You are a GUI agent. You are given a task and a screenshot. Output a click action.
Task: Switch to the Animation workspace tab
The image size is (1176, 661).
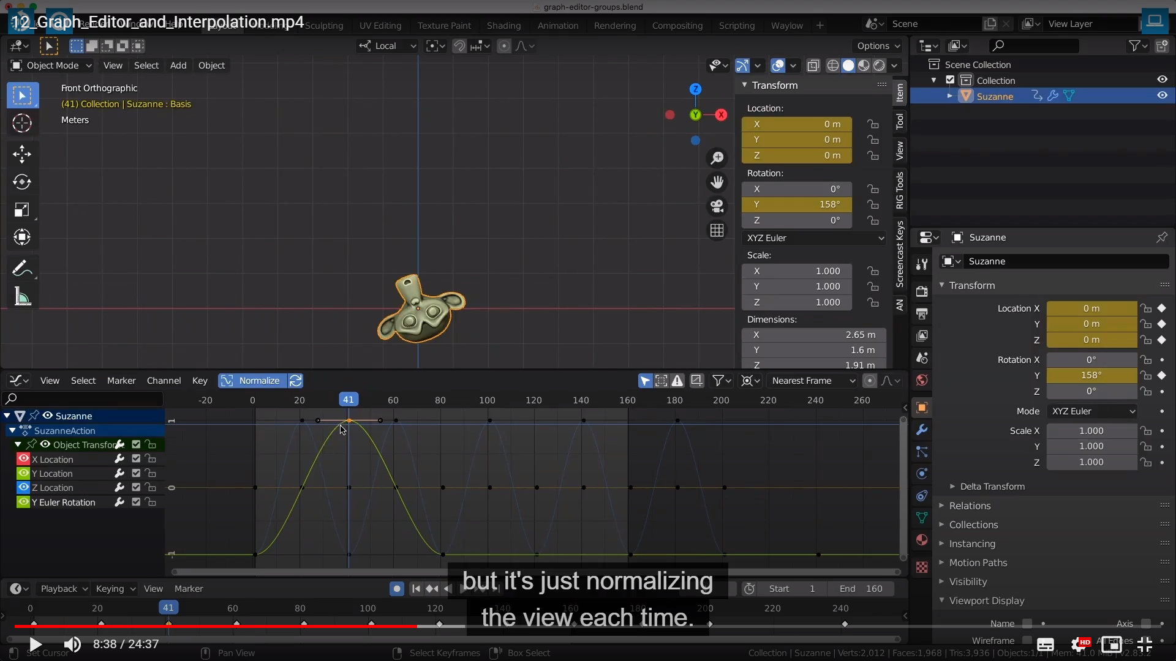point(557,26)
